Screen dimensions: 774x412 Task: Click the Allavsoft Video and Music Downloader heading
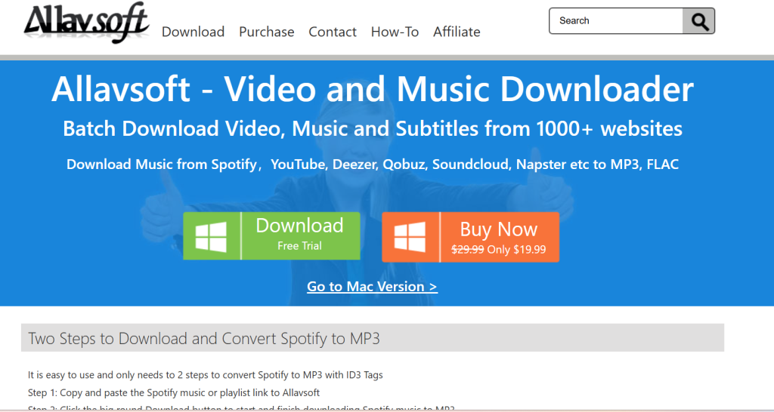pos(372,90)
